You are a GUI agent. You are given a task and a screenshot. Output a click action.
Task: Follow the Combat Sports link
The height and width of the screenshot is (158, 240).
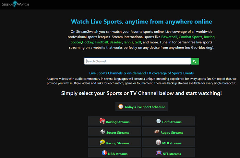(190, 37)
